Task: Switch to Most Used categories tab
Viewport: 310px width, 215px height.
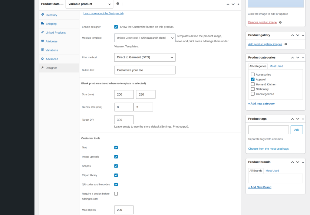Action: (x=276, y=66)
